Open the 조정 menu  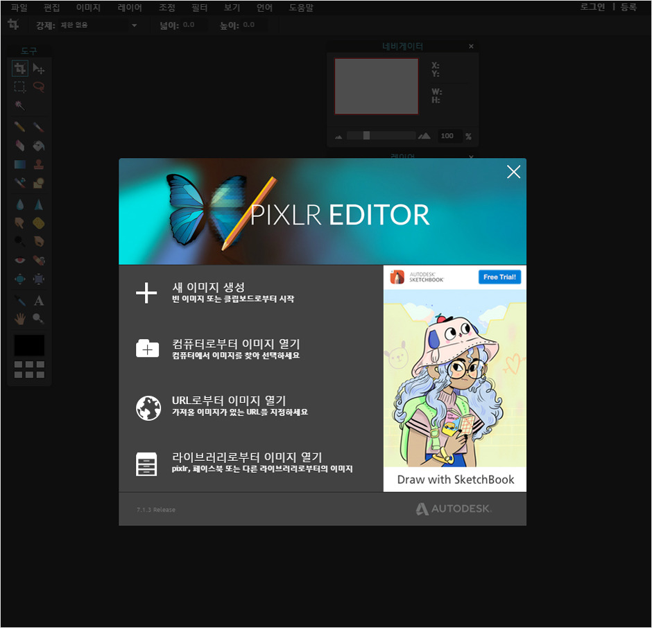pos(166,8)
